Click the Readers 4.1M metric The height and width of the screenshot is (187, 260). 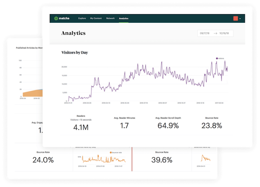tap(81, 126)
